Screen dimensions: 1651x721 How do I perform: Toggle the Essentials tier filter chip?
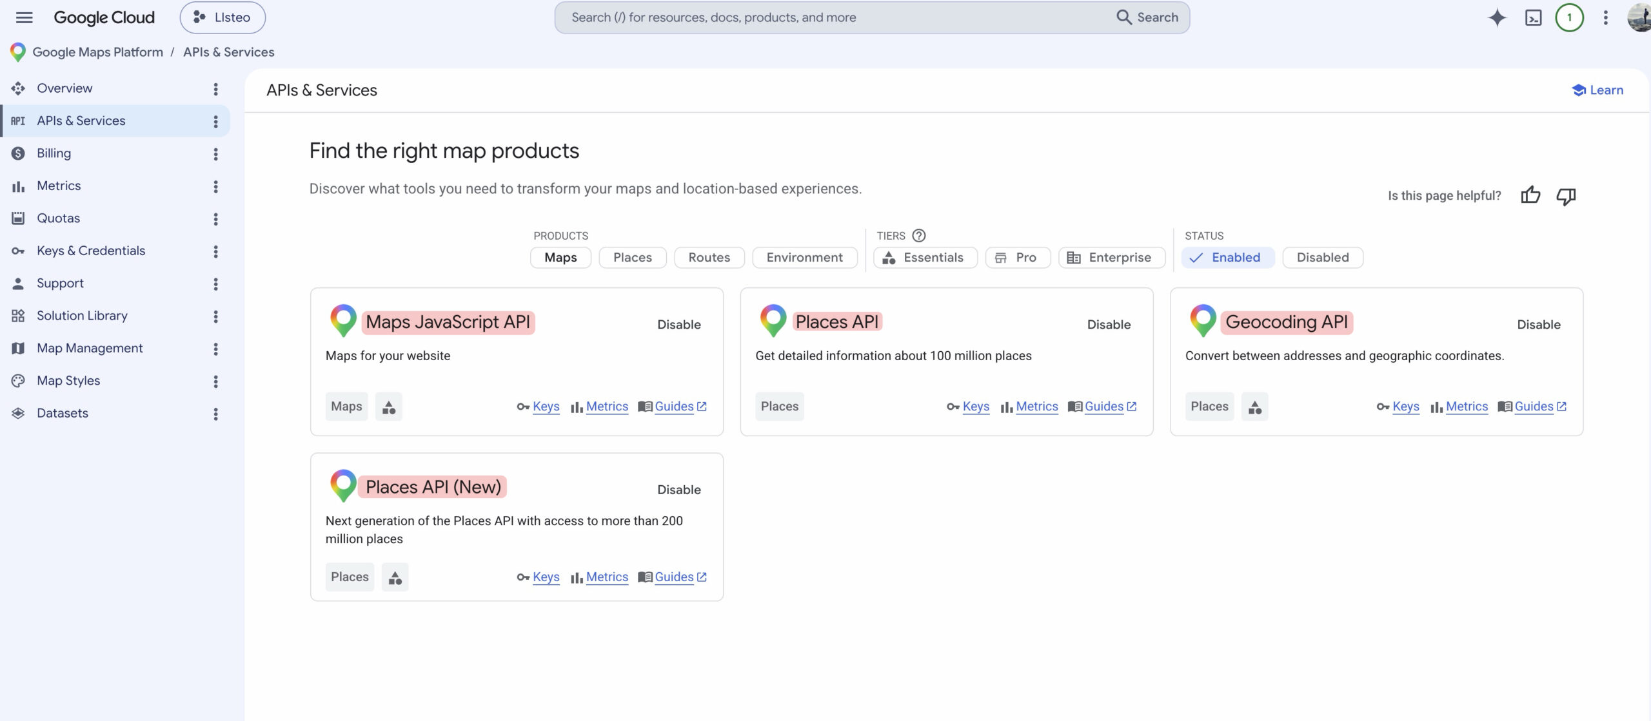925,258
